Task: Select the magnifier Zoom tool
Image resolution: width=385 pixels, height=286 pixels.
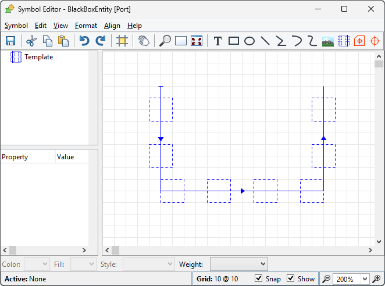Action: (x=165, y=41)
